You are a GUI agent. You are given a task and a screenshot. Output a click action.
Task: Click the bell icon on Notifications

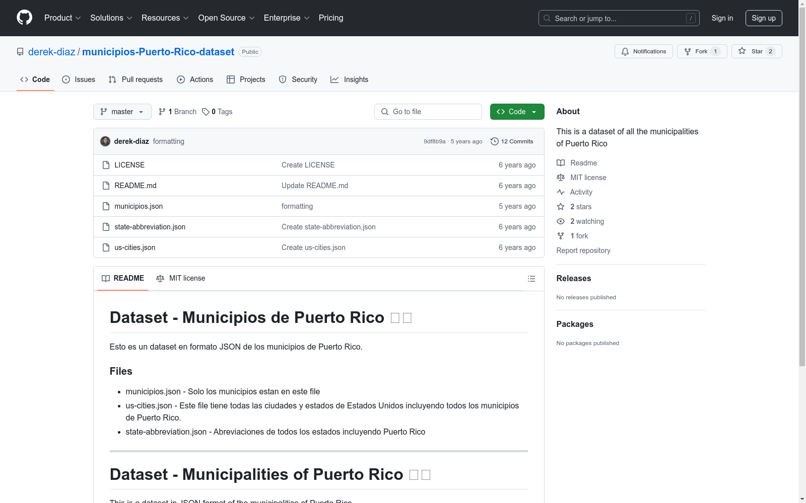625,51
